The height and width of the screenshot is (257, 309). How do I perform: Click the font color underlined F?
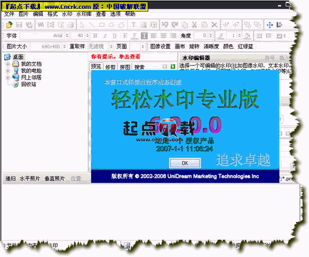pyautogui.click(x=134, y=36)
